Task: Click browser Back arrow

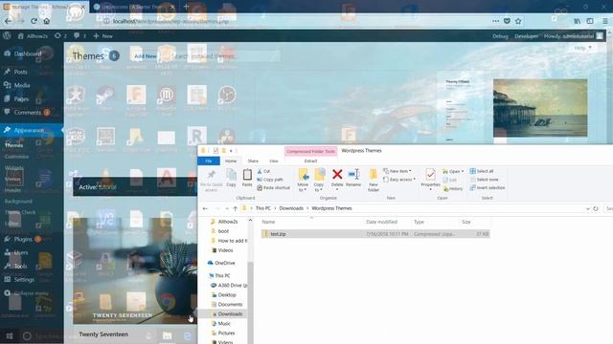Action: (x=9, y=21)
